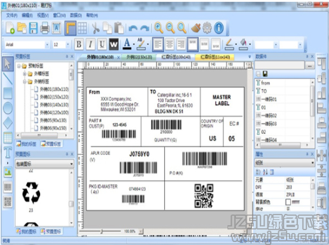Select the text T tool
The image size is (329, 245).
coord(8,152)
